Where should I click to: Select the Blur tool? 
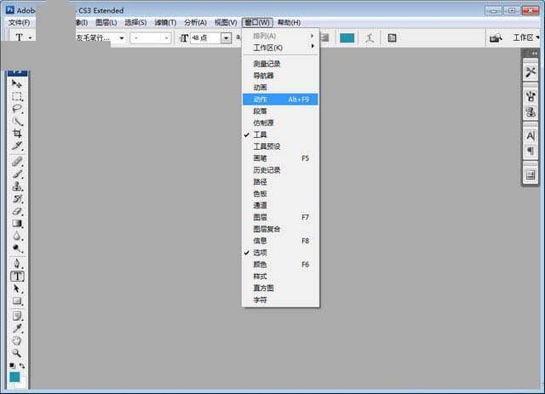tap(17, 236)
